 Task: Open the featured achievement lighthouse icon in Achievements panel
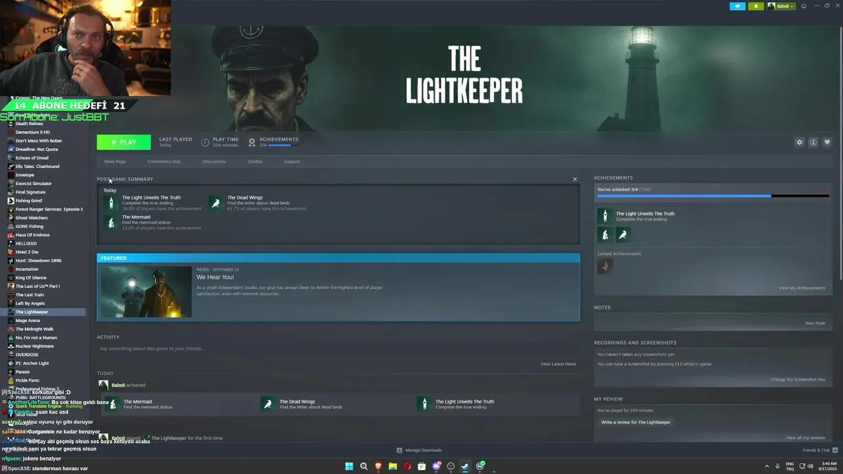click(x=605, y=216)
